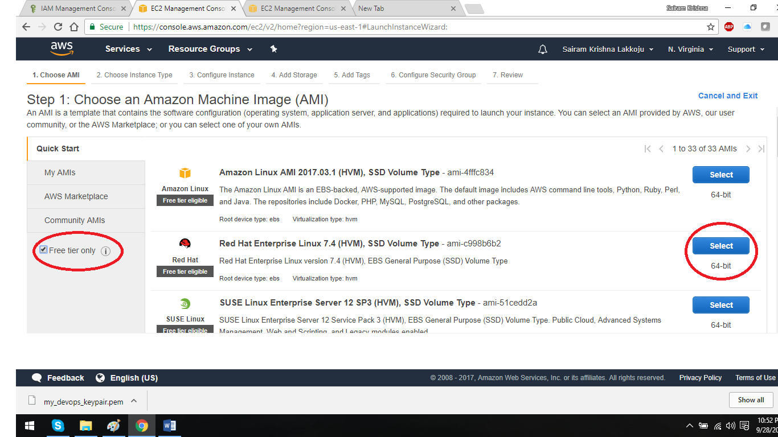
Task: Open the AWS Marketplace sidebar item
Action: [85, 196]
